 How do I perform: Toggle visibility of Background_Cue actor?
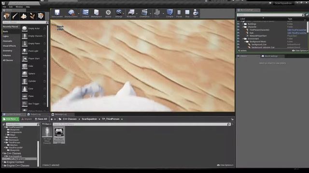pos(238,45)
